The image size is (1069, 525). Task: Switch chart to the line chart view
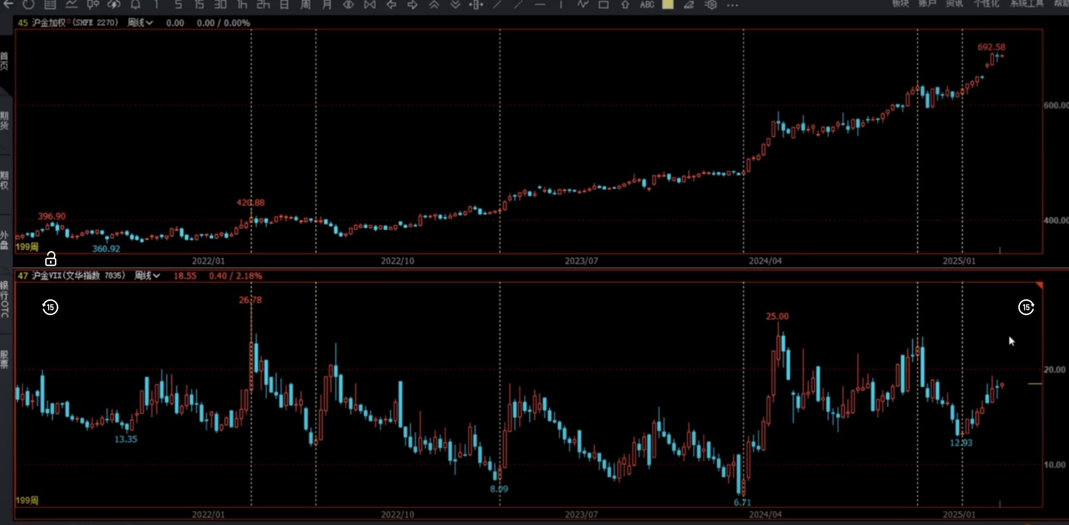click(x=71, y=5)
